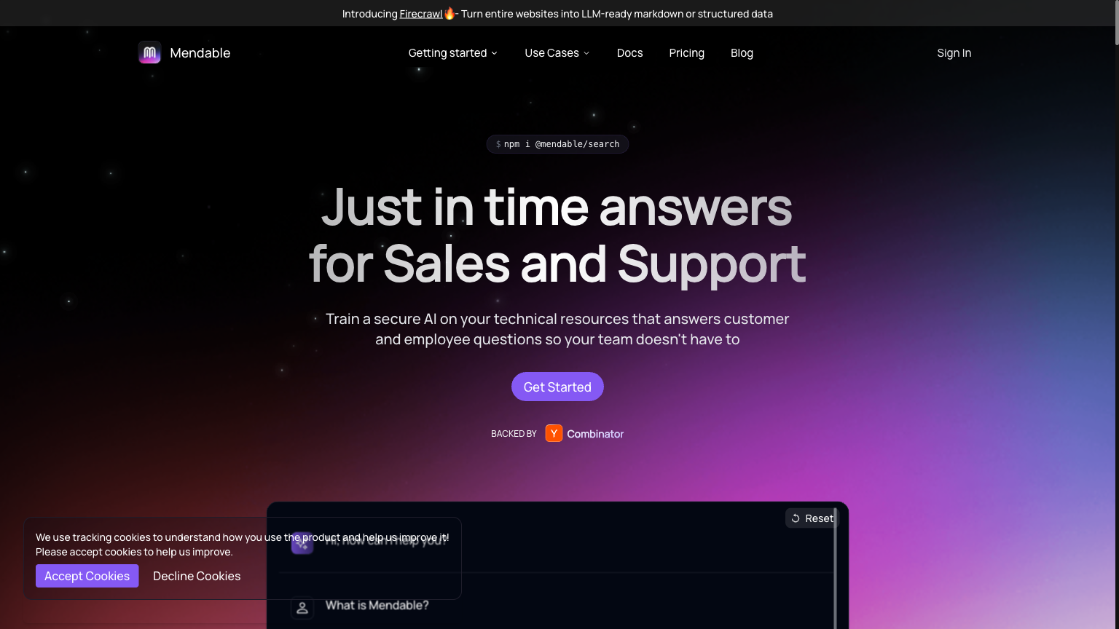This screenshot has height=629, width=1119.
Task: Accept Cookies in the consent banner
Action: 87,576
